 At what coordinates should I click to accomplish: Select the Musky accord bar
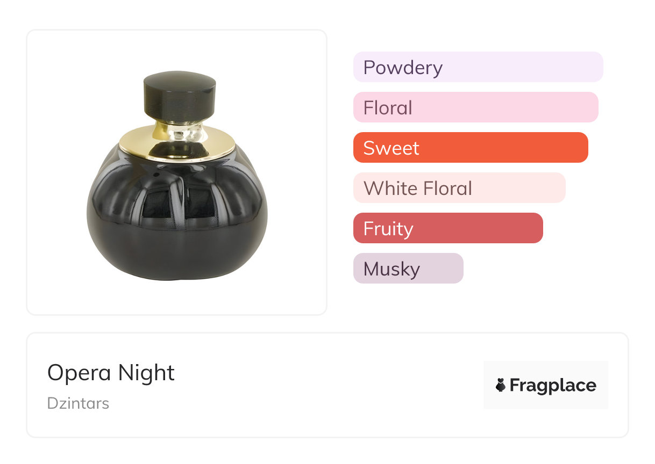click(408, 269)
